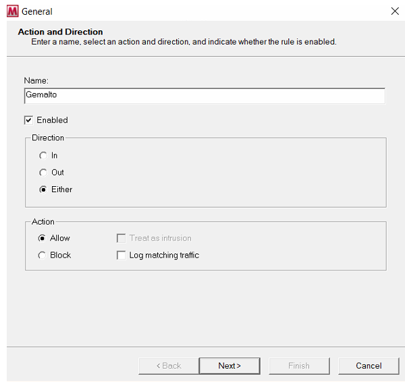
Task: Uncheck the Enabled checkbox
Action: pyautogui.click(x=28, y=120)
